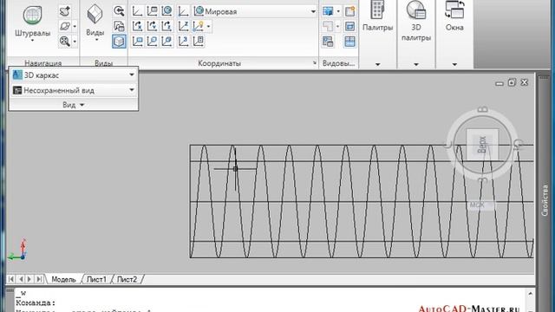Open the Несохраненный вид dropdown
The width and height of the screenshot is (555, 312).
[x=74, y=90]
